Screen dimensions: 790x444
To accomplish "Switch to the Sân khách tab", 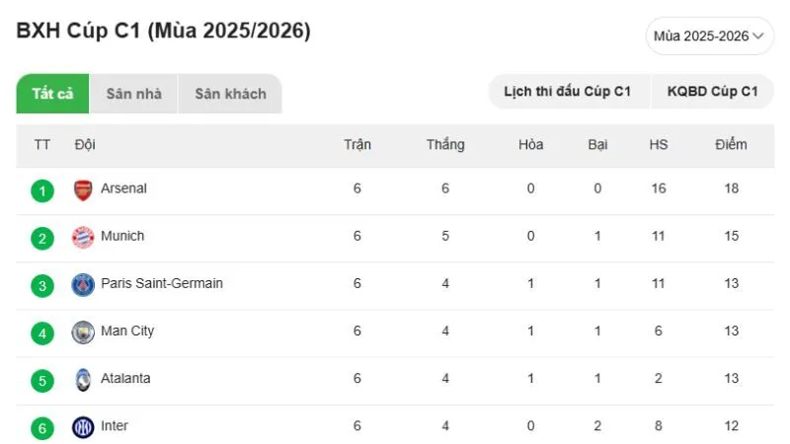I will tap(230, 94).
